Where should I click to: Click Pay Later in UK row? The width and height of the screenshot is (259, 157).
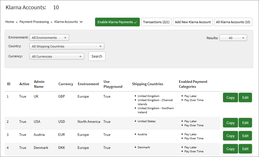pos(190,96)
